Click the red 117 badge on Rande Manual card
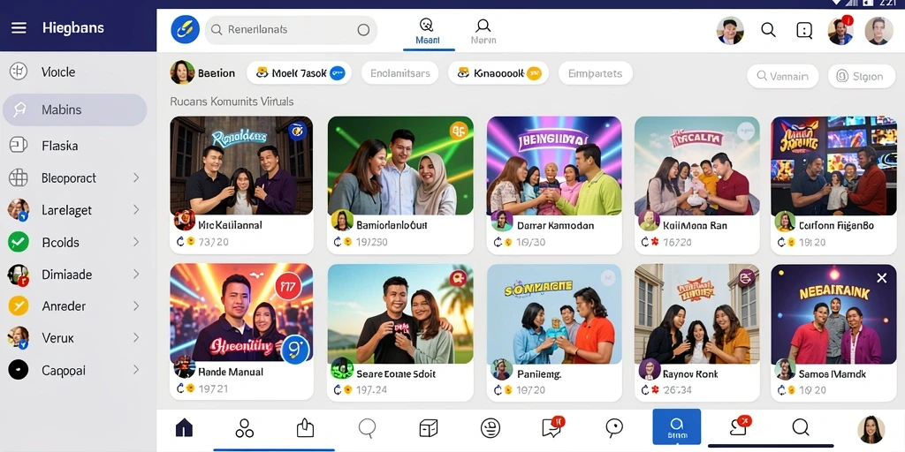The width and height of the screenshot is (905, 452). [288, 286]
